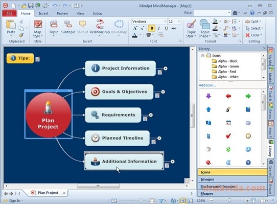Click the Paste icon in Clipboard group

coord(11,25)
